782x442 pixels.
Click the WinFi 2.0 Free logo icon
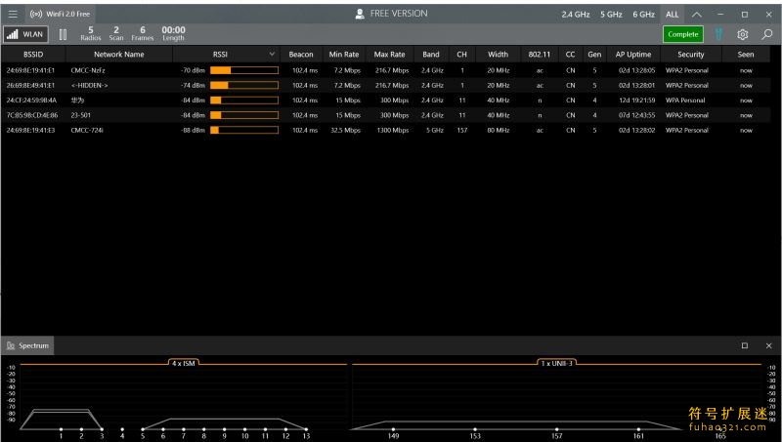tap(36, 14)
